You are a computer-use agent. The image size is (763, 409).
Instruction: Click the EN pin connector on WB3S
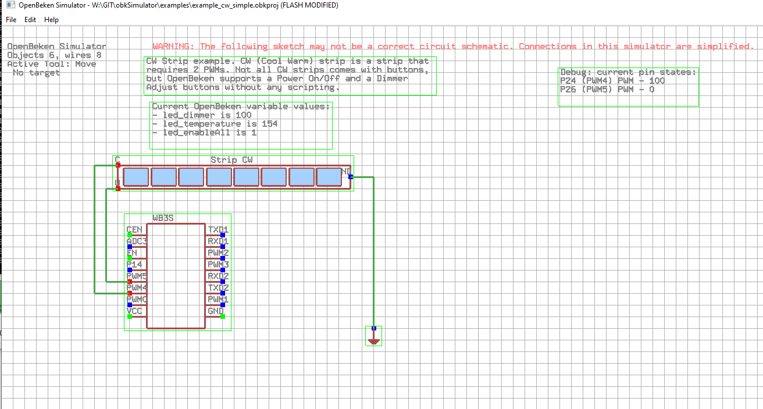pyautogui.click(x=130, y=258)
